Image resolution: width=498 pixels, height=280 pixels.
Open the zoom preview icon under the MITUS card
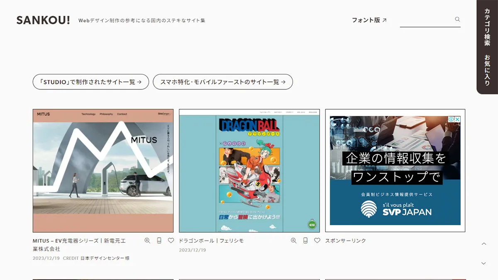coord(147,241)
